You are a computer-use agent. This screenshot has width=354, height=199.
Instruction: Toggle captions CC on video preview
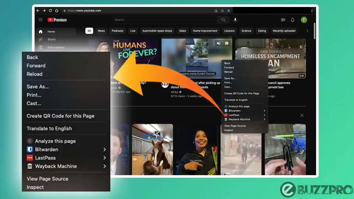coord(227,43)
